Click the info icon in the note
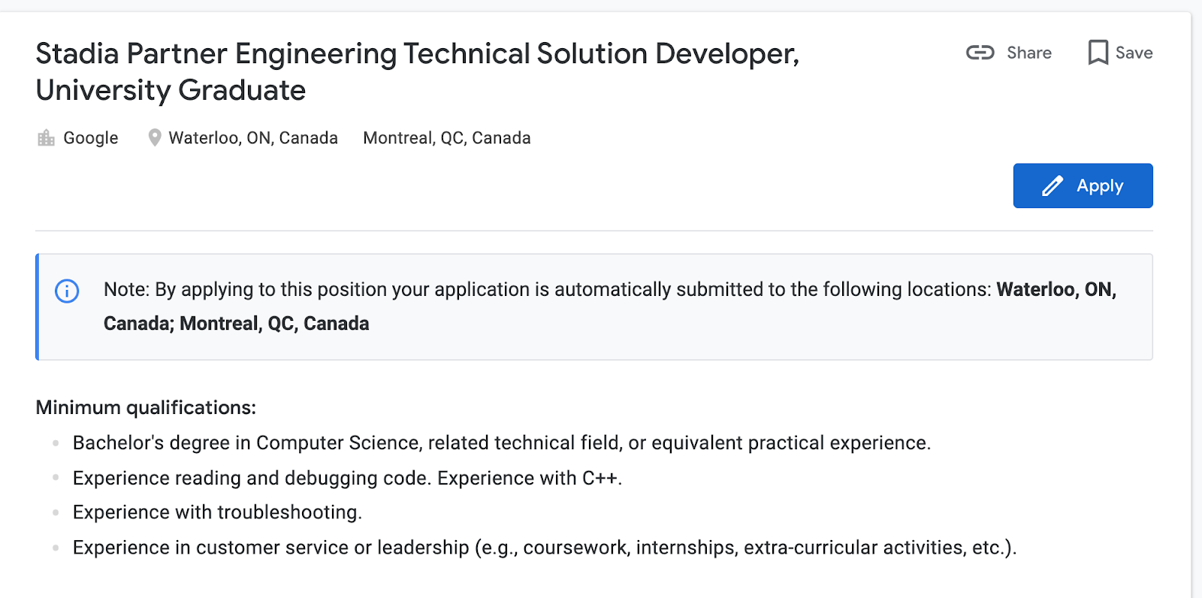The height and width of the screenshot is (598, 1202). tap(67, 291)
